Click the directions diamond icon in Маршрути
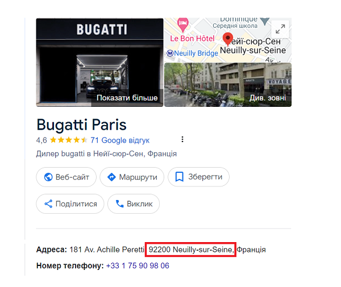The height and width of the screenshot is (287, 341). (111, 177)
